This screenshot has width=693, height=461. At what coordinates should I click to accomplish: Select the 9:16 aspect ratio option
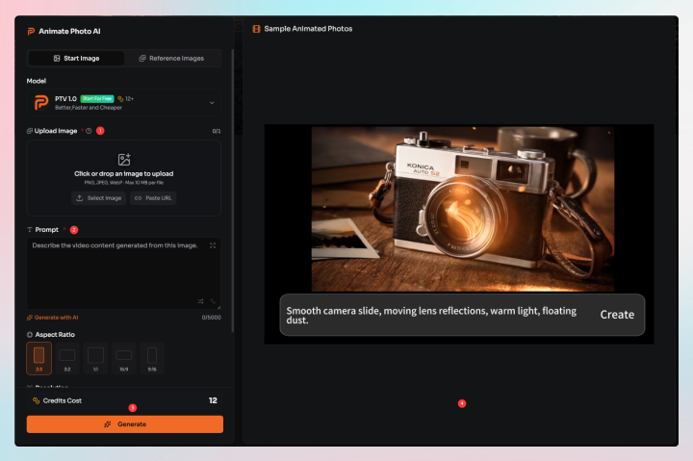tap(152, 358)
